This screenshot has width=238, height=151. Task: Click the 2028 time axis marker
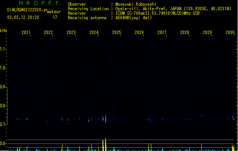(185, 32)
